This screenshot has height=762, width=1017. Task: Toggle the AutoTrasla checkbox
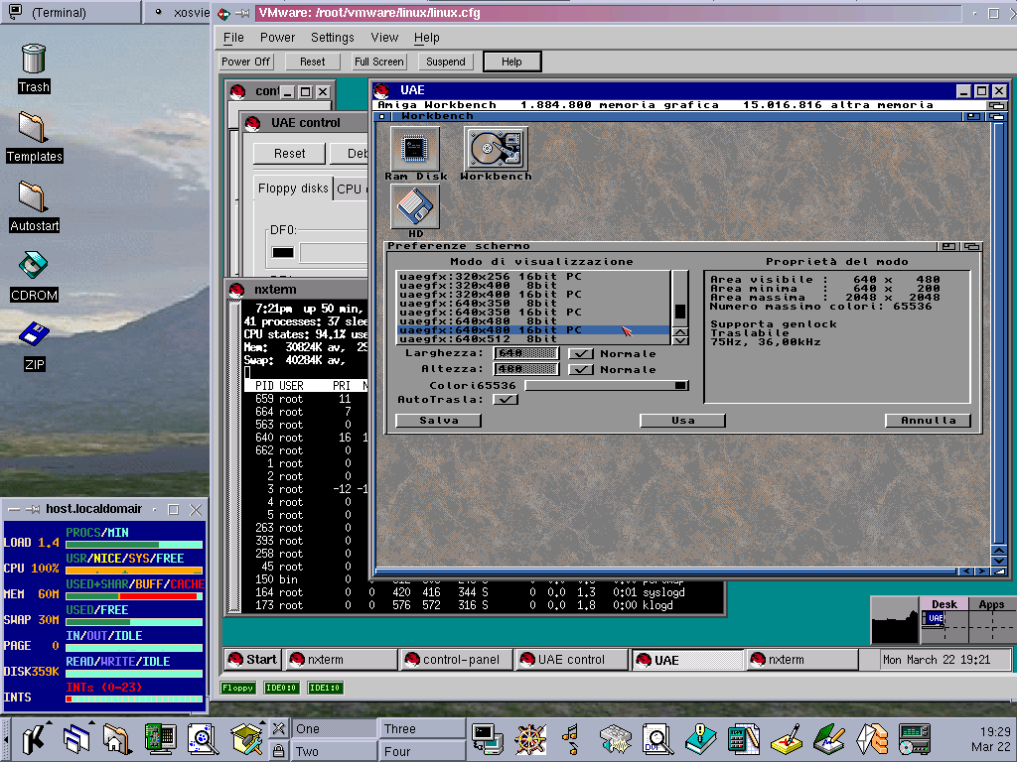point(506,399)
